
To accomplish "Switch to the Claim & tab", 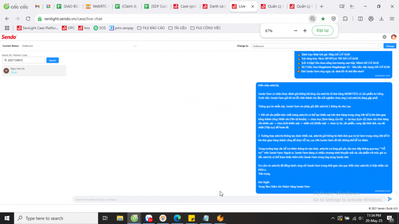I will coord(127,6).
